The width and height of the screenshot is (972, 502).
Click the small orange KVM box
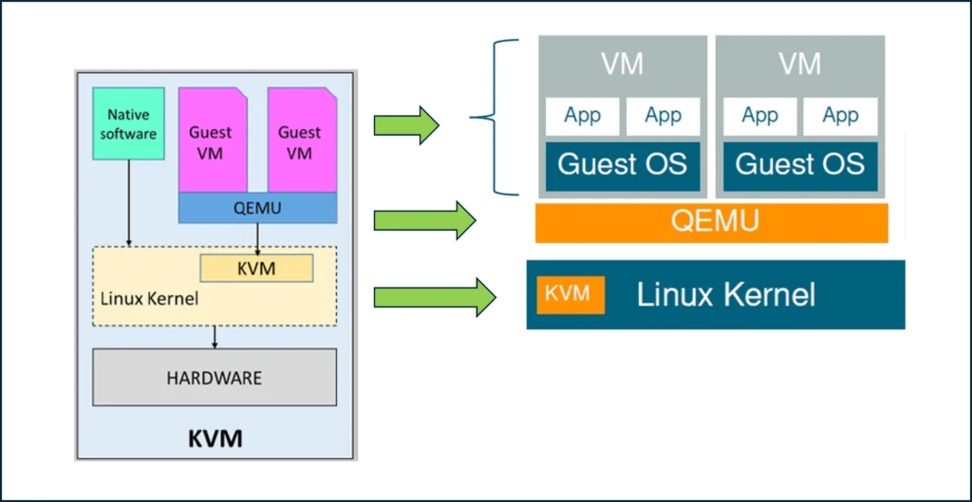click(x=570, y=294)
